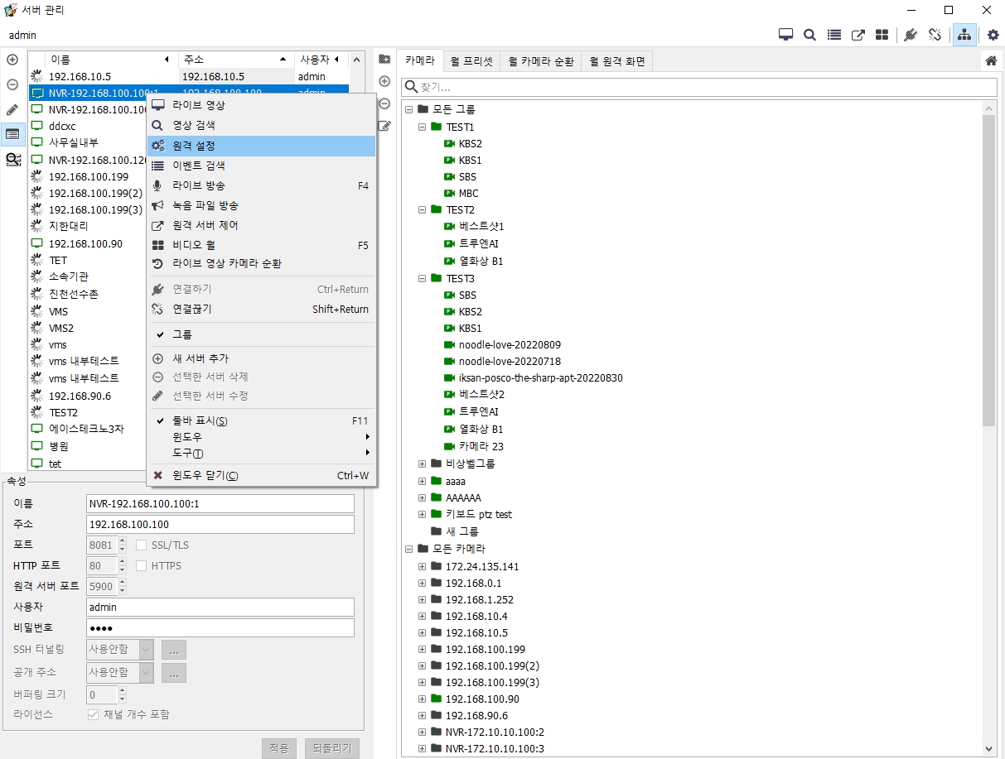Viewport: 1005px width, 759px height.
Task: Click the disconnect broken-link icon in top toolbar
Action: [x=935, y=35]
